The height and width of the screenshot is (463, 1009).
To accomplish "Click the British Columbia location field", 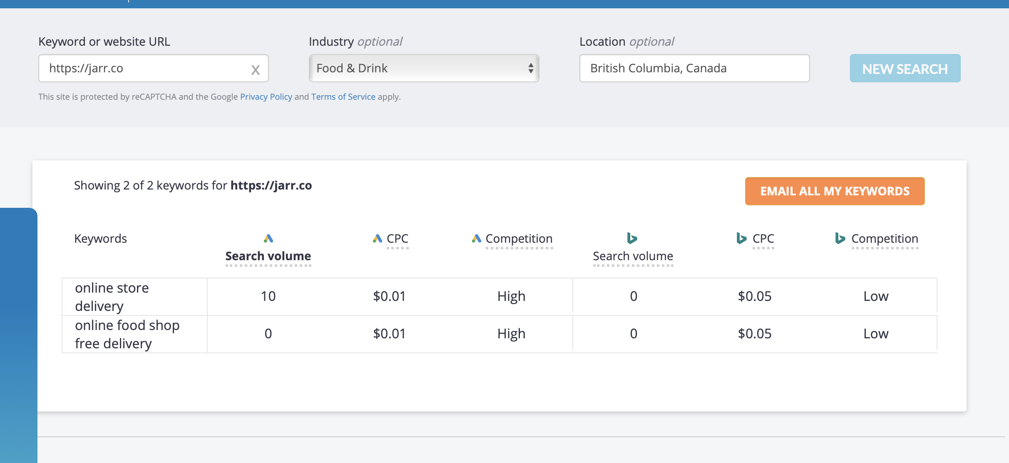I will [694, 68].
